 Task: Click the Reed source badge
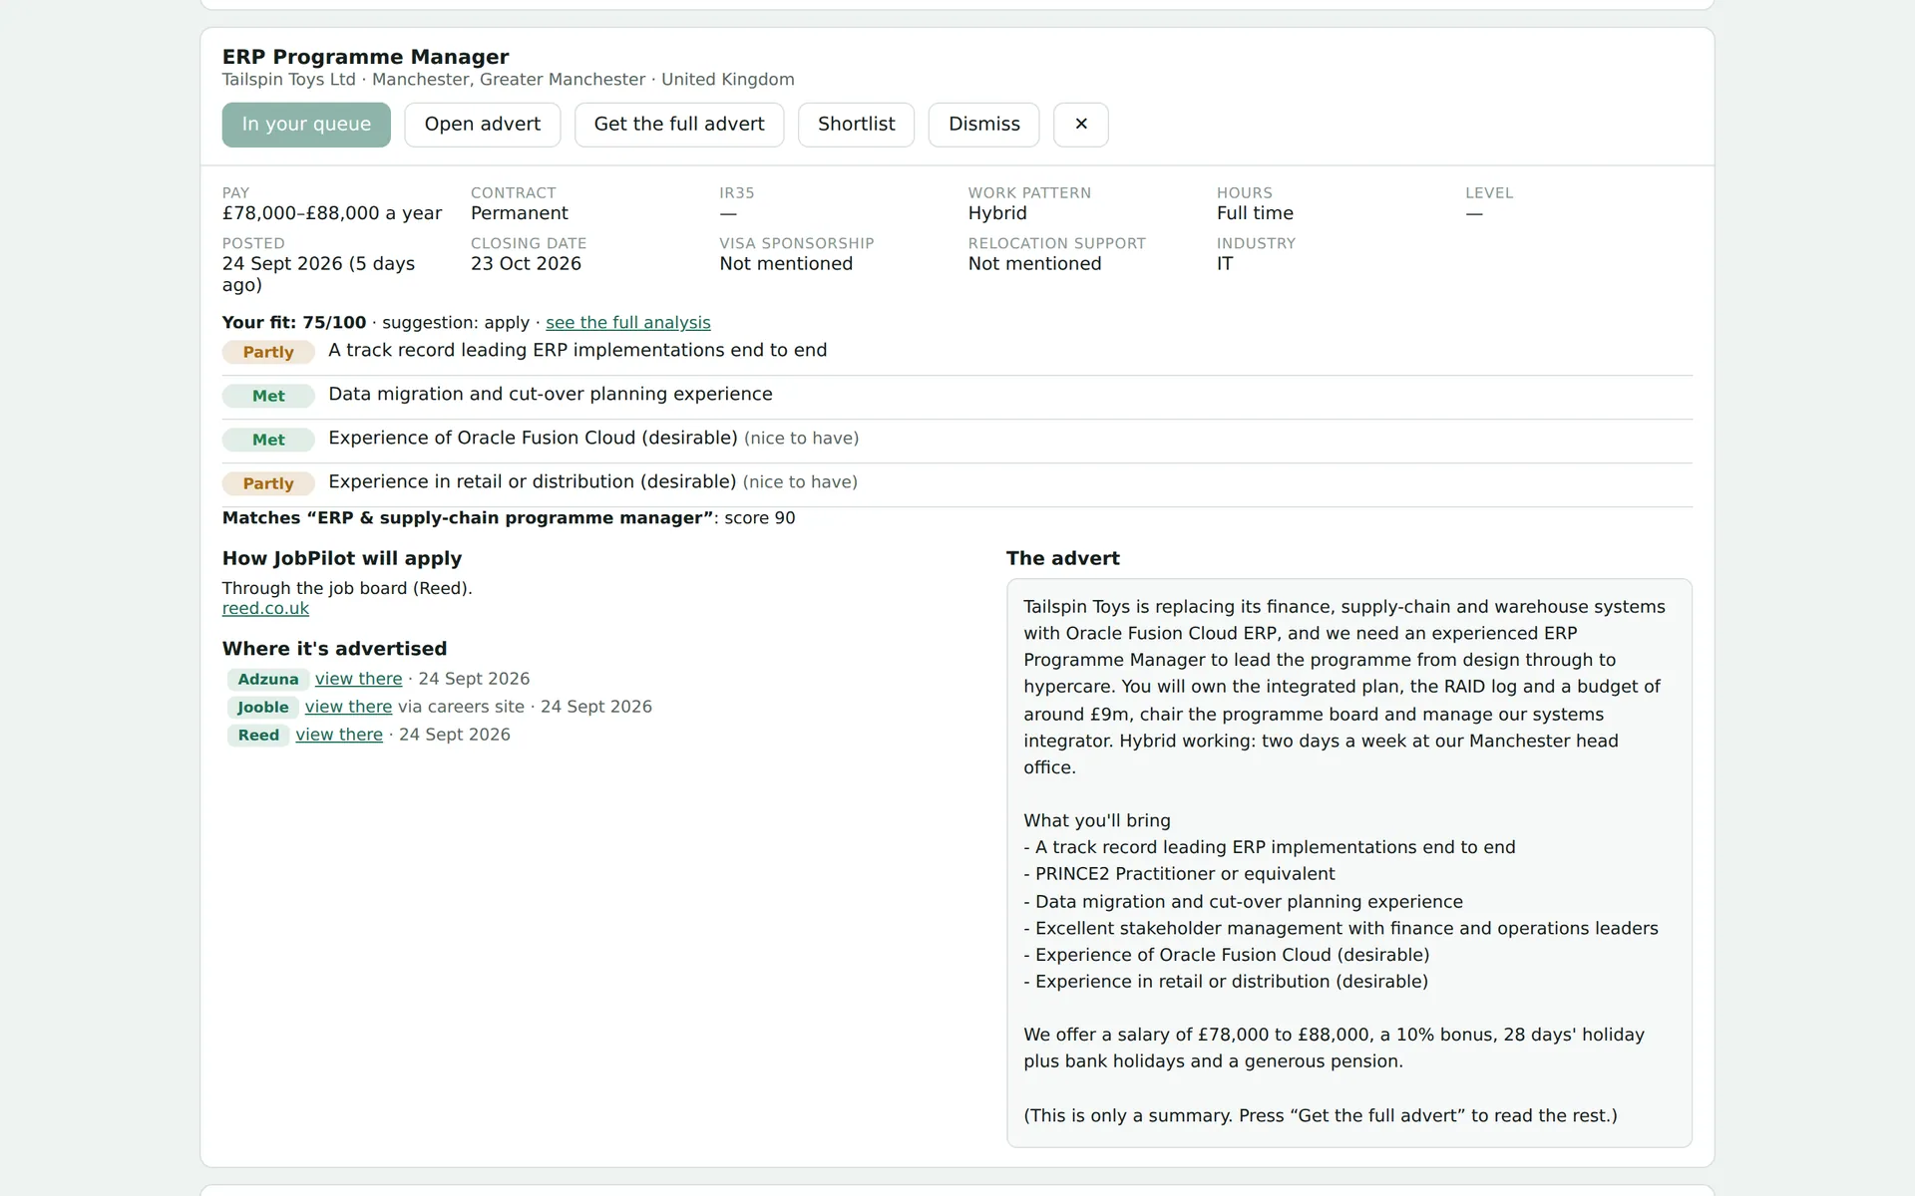click(x=258, y=736)
